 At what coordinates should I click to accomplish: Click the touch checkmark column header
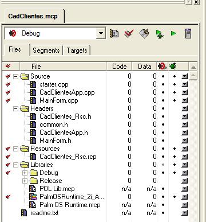8,66
